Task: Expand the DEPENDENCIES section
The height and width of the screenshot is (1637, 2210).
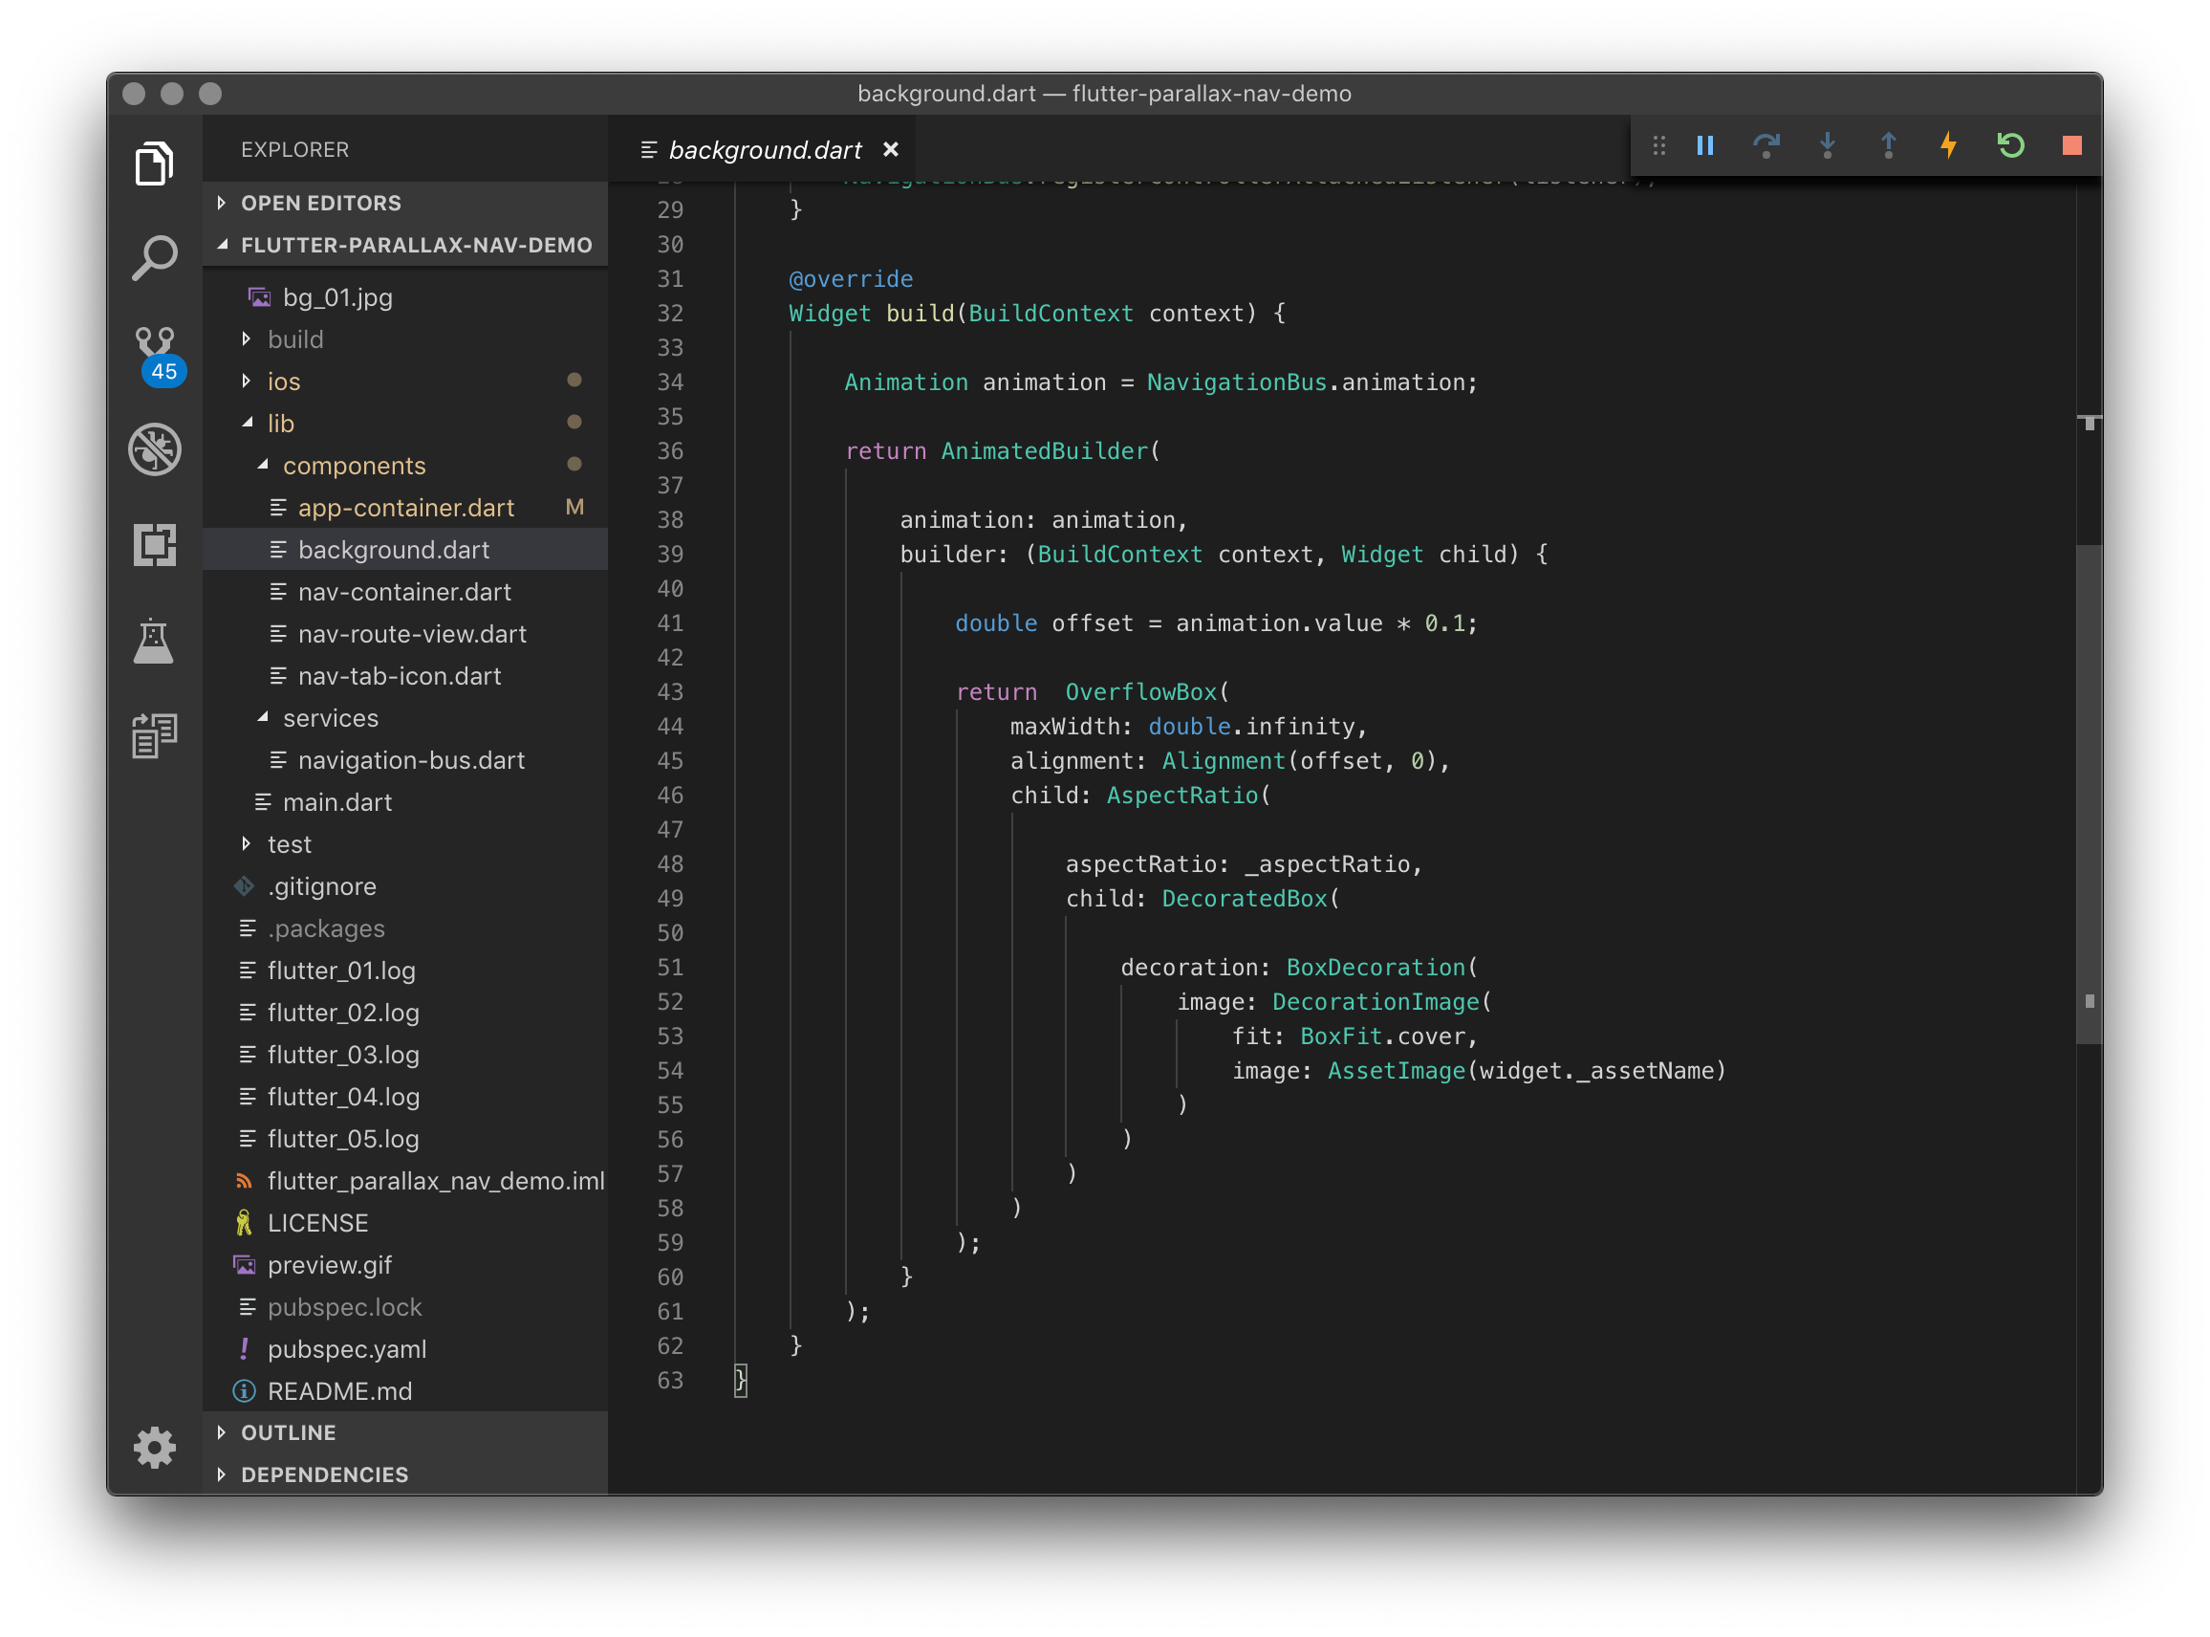Action: click(324, 1474)
